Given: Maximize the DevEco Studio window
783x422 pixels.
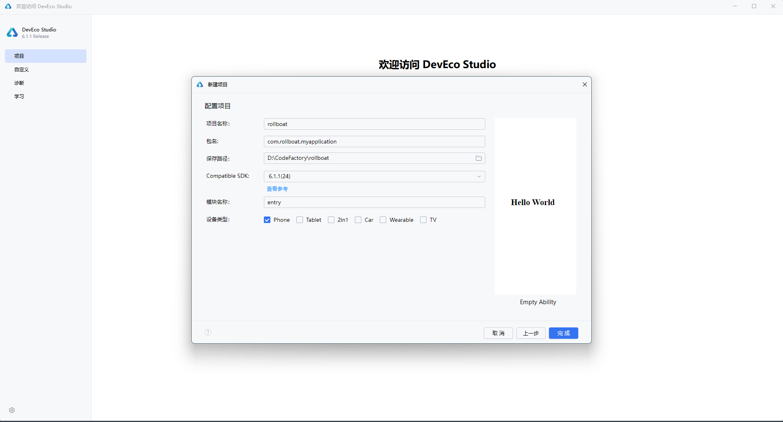Looking at the screenshot, I should point(754,6).
